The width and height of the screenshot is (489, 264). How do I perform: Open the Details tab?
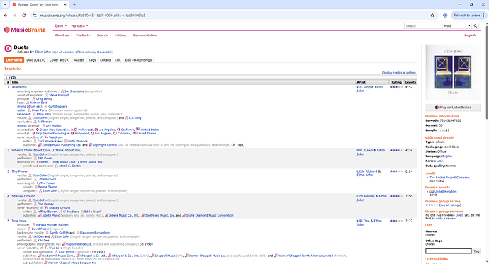coord(106,60)
